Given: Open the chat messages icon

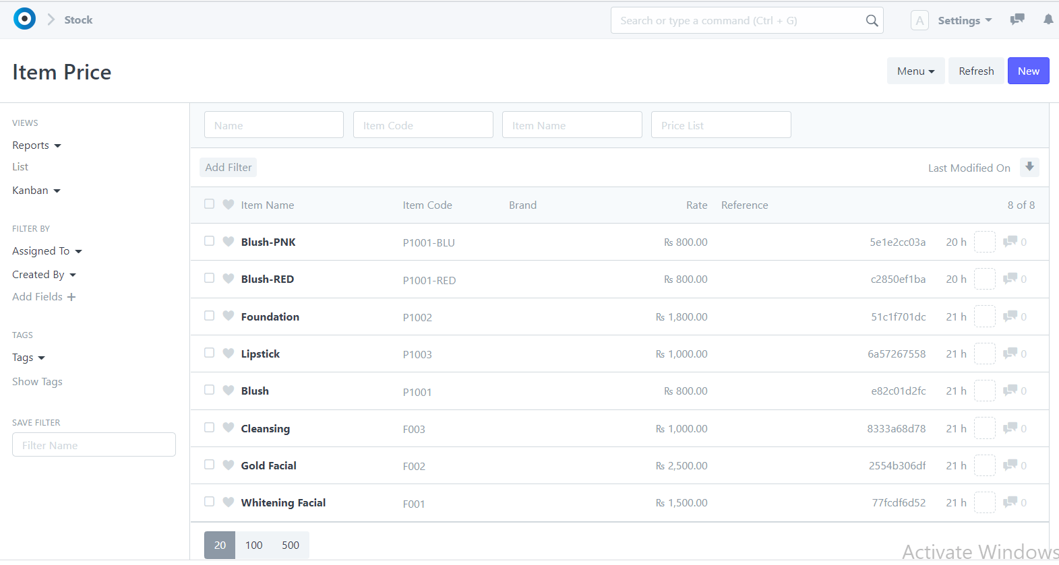Looking at the screenshot, I should pyautogui.click(x=1017, y=20).
